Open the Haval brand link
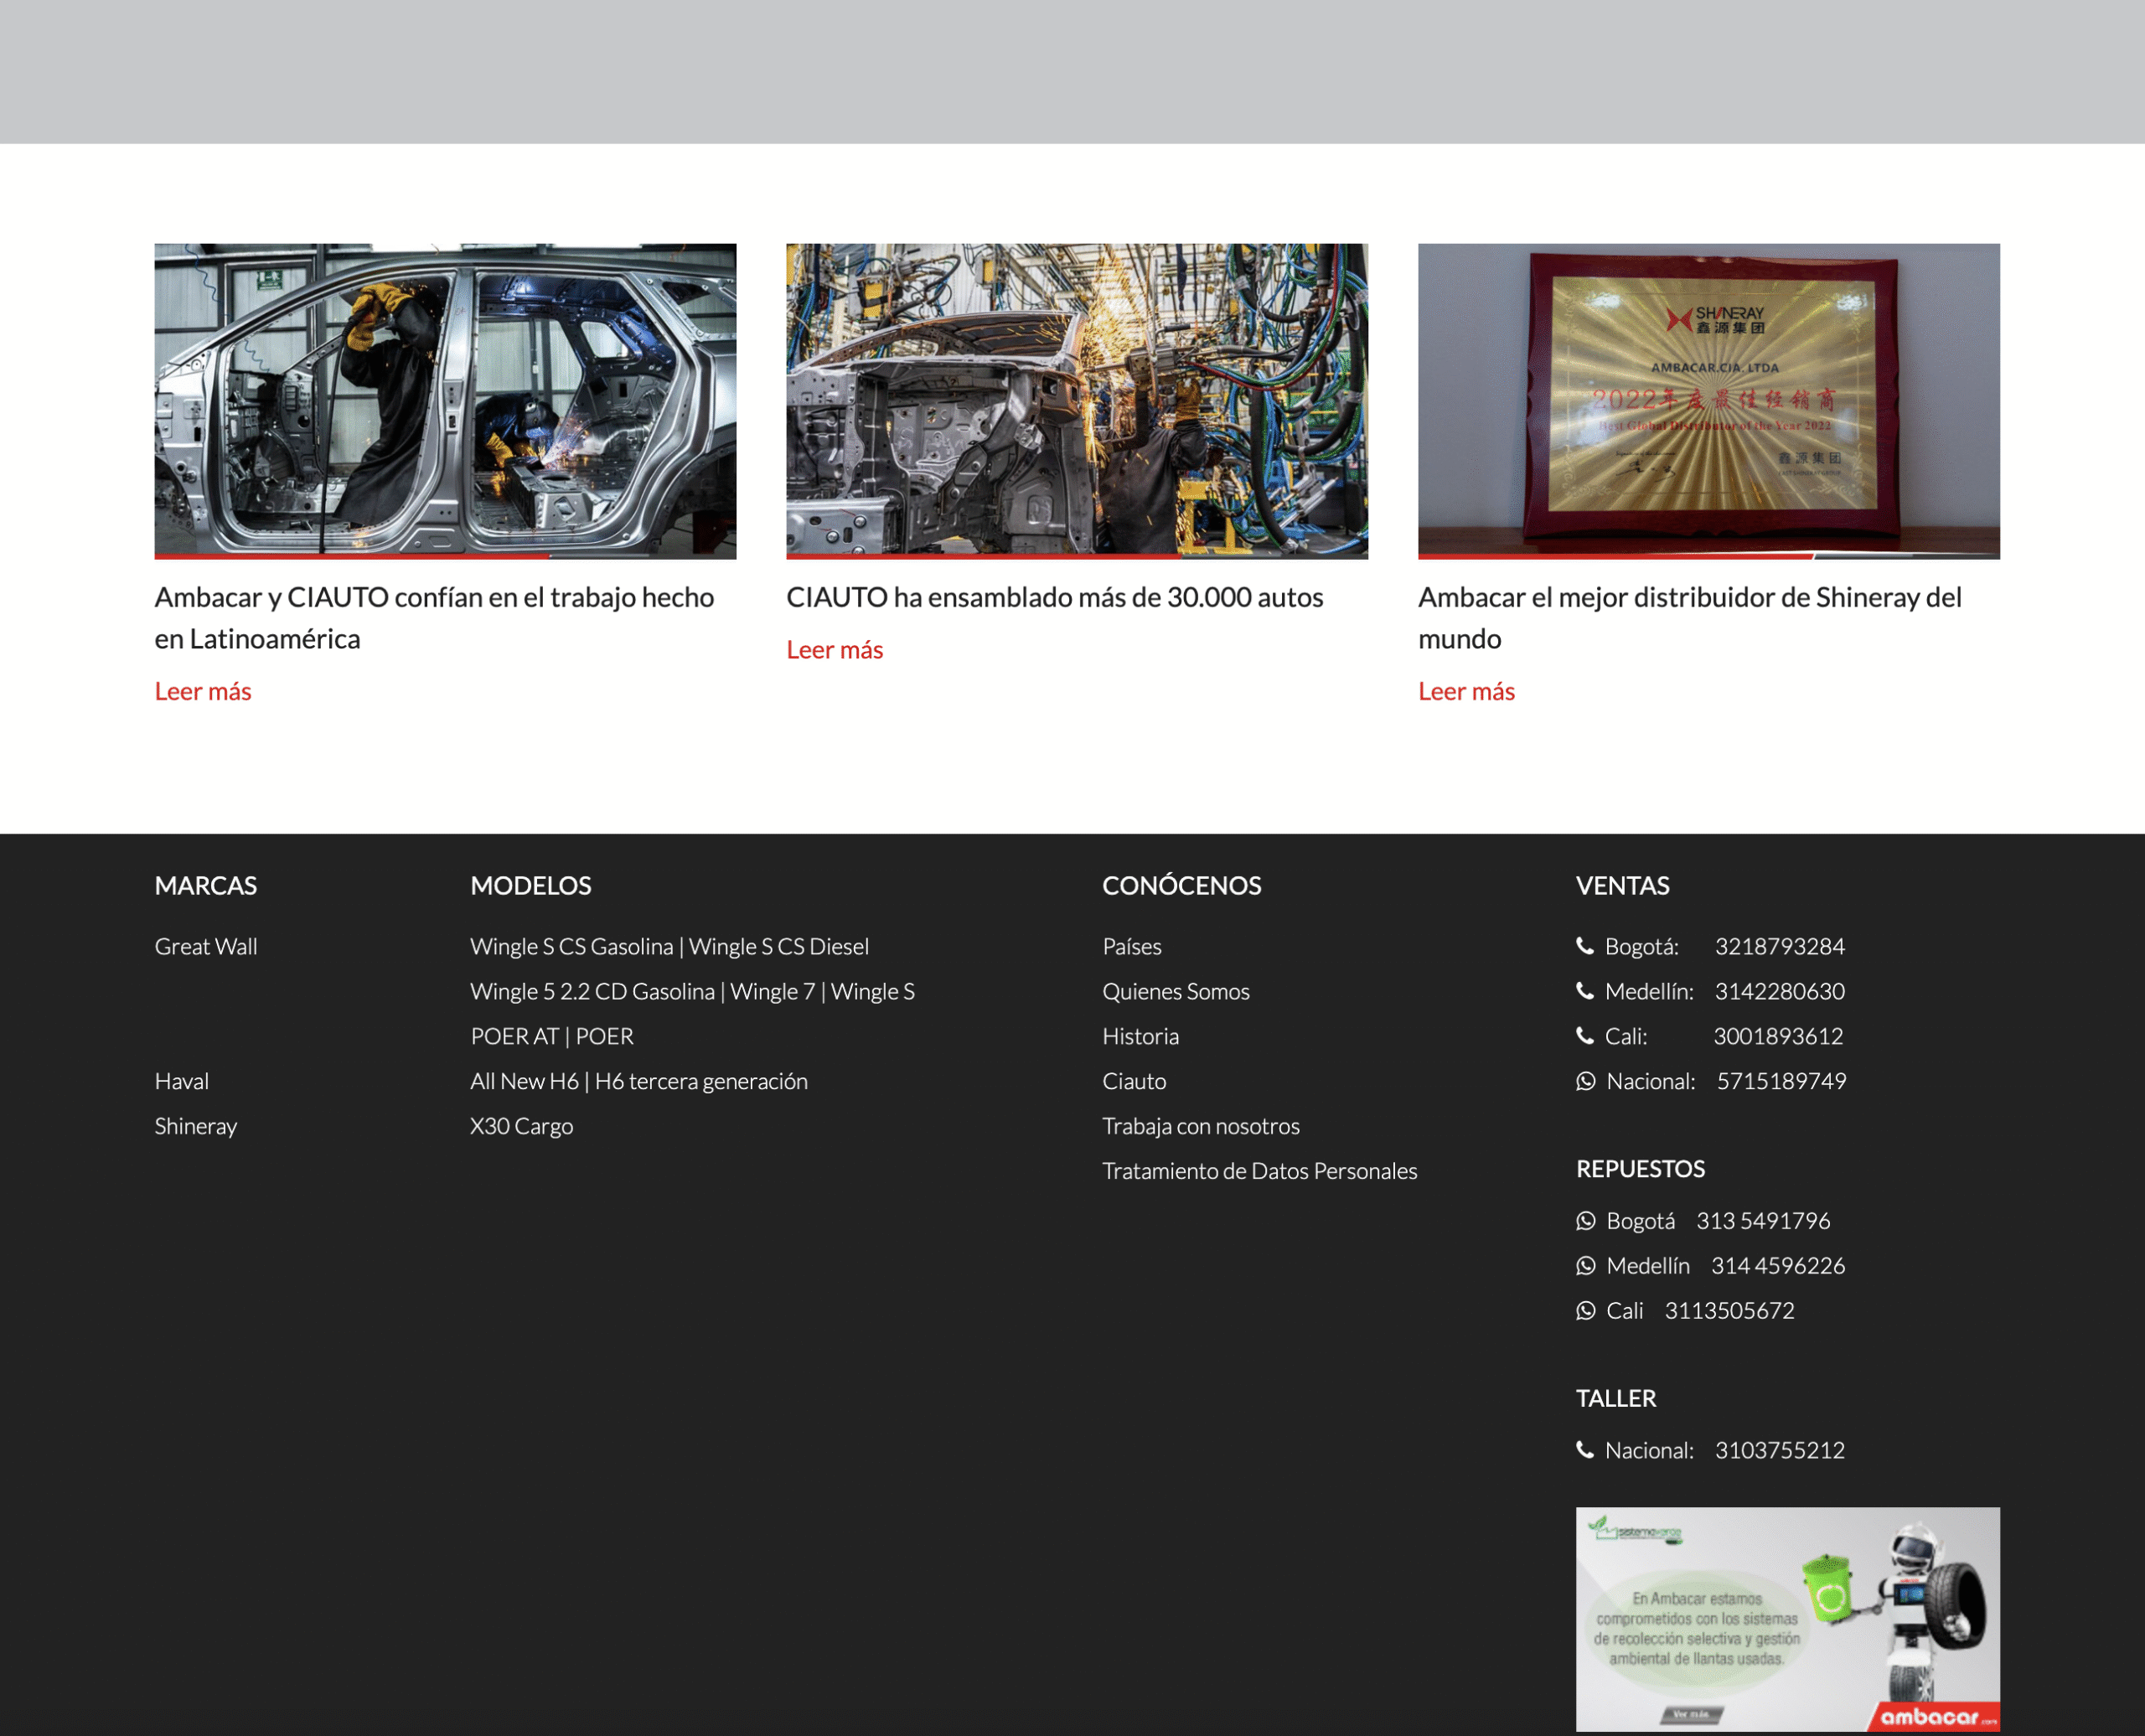The image size is (2145, 1736). pyautogui.click(x=182, y=1081)
